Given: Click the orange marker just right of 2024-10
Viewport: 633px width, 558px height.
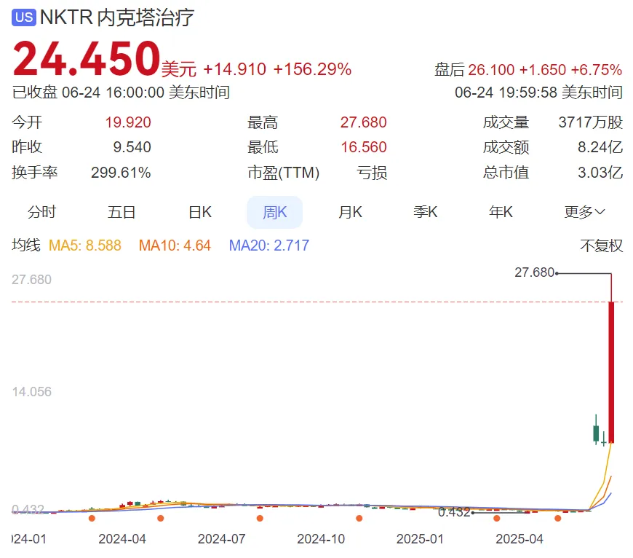Looking at the screenshot, I should pyautogui.click(x=359, y=519).
